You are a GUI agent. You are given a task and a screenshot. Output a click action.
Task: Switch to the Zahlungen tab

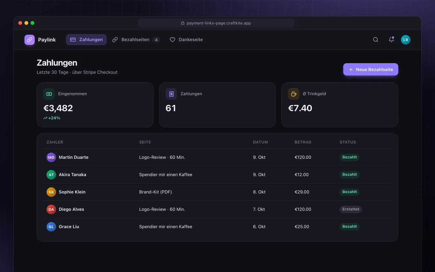[86, 40]
